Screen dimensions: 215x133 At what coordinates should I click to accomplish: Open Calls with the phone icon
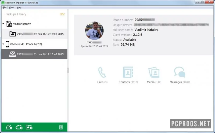102,72
